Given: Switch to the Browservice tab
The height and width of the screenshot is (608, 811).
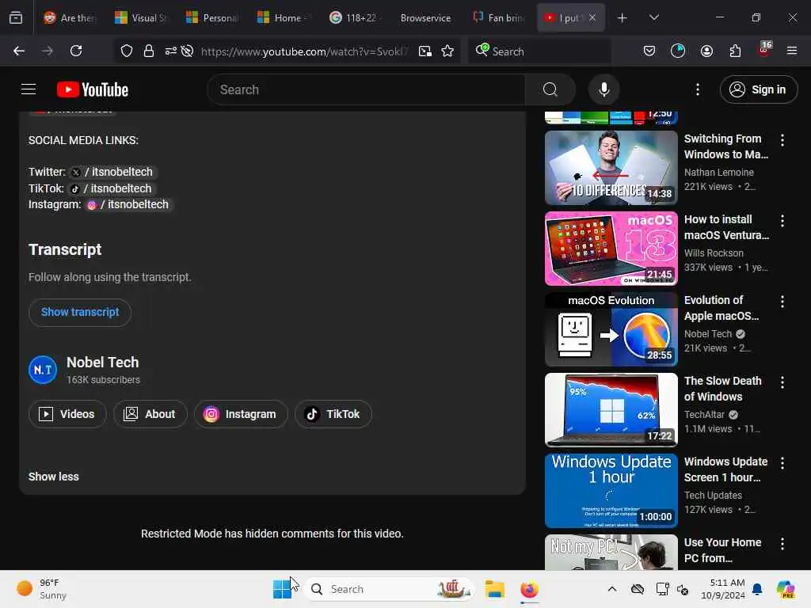Looking at the screenshot, I should (425, 17).
